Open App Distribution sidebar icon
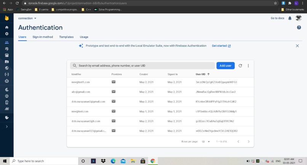This screenshot has width=307, height=165. pyautogui.click(x=6, y=109)
